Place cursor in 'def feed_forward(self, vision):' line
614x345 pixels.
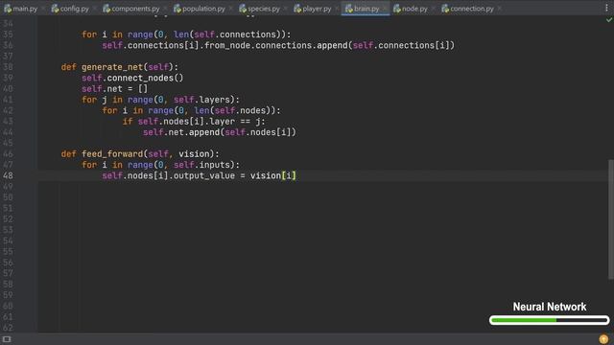click(x=140, y=154)
